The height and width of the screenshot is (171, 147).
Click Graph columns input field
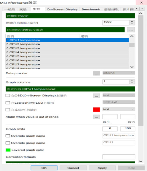[x=116, y=82]
